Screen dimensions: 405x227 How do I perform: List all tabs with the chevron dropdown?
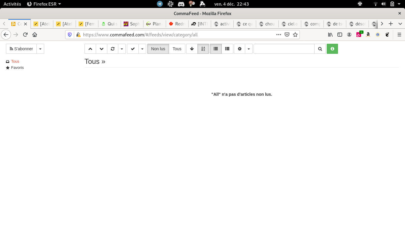click(x=400, y=24)
